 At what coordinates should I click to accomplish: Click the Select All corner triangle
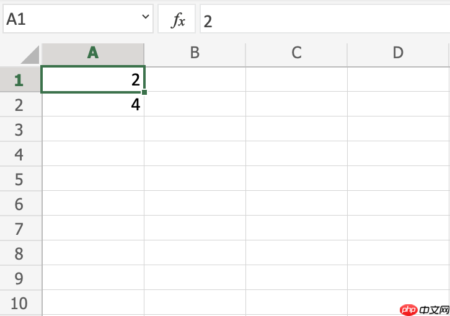pos(30,55)
